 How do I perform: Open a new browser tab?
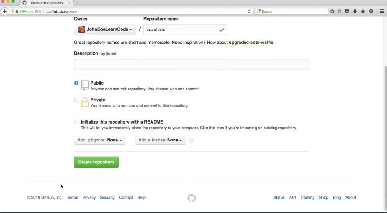pos(78,3)
